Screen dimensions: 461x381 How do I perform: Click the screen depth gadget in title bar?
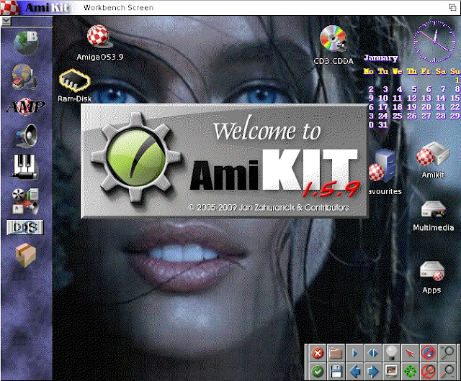(453, 7)
